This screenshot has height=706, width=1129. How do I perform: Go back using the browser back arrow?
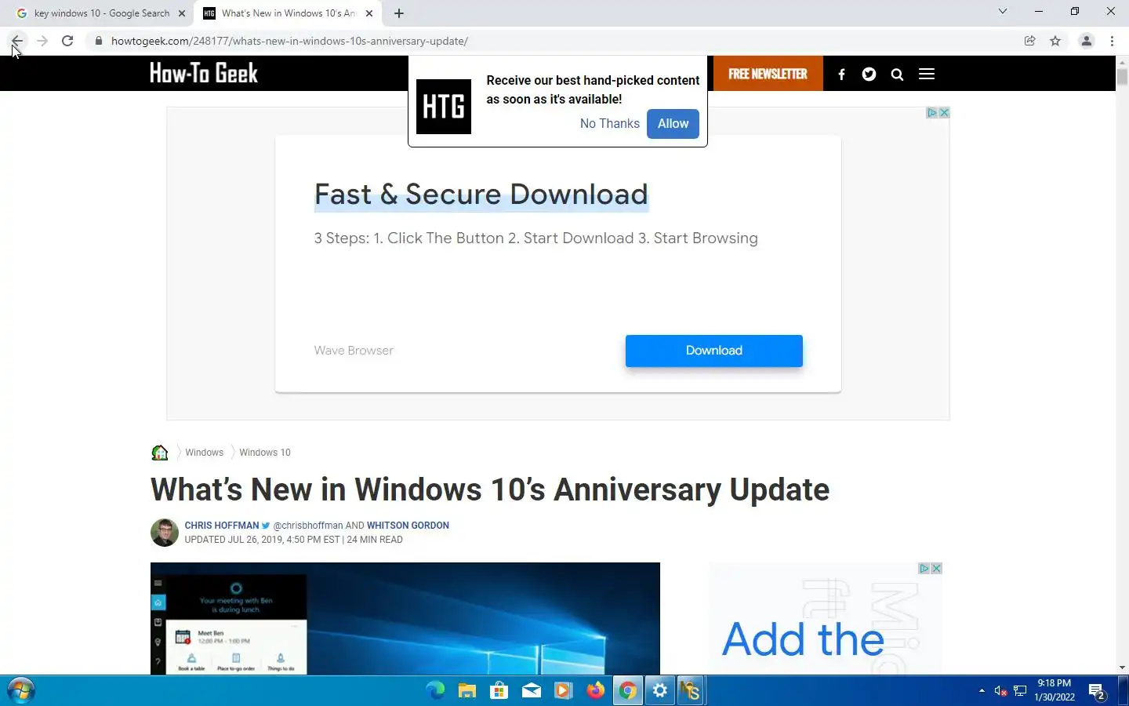point(17,41)
